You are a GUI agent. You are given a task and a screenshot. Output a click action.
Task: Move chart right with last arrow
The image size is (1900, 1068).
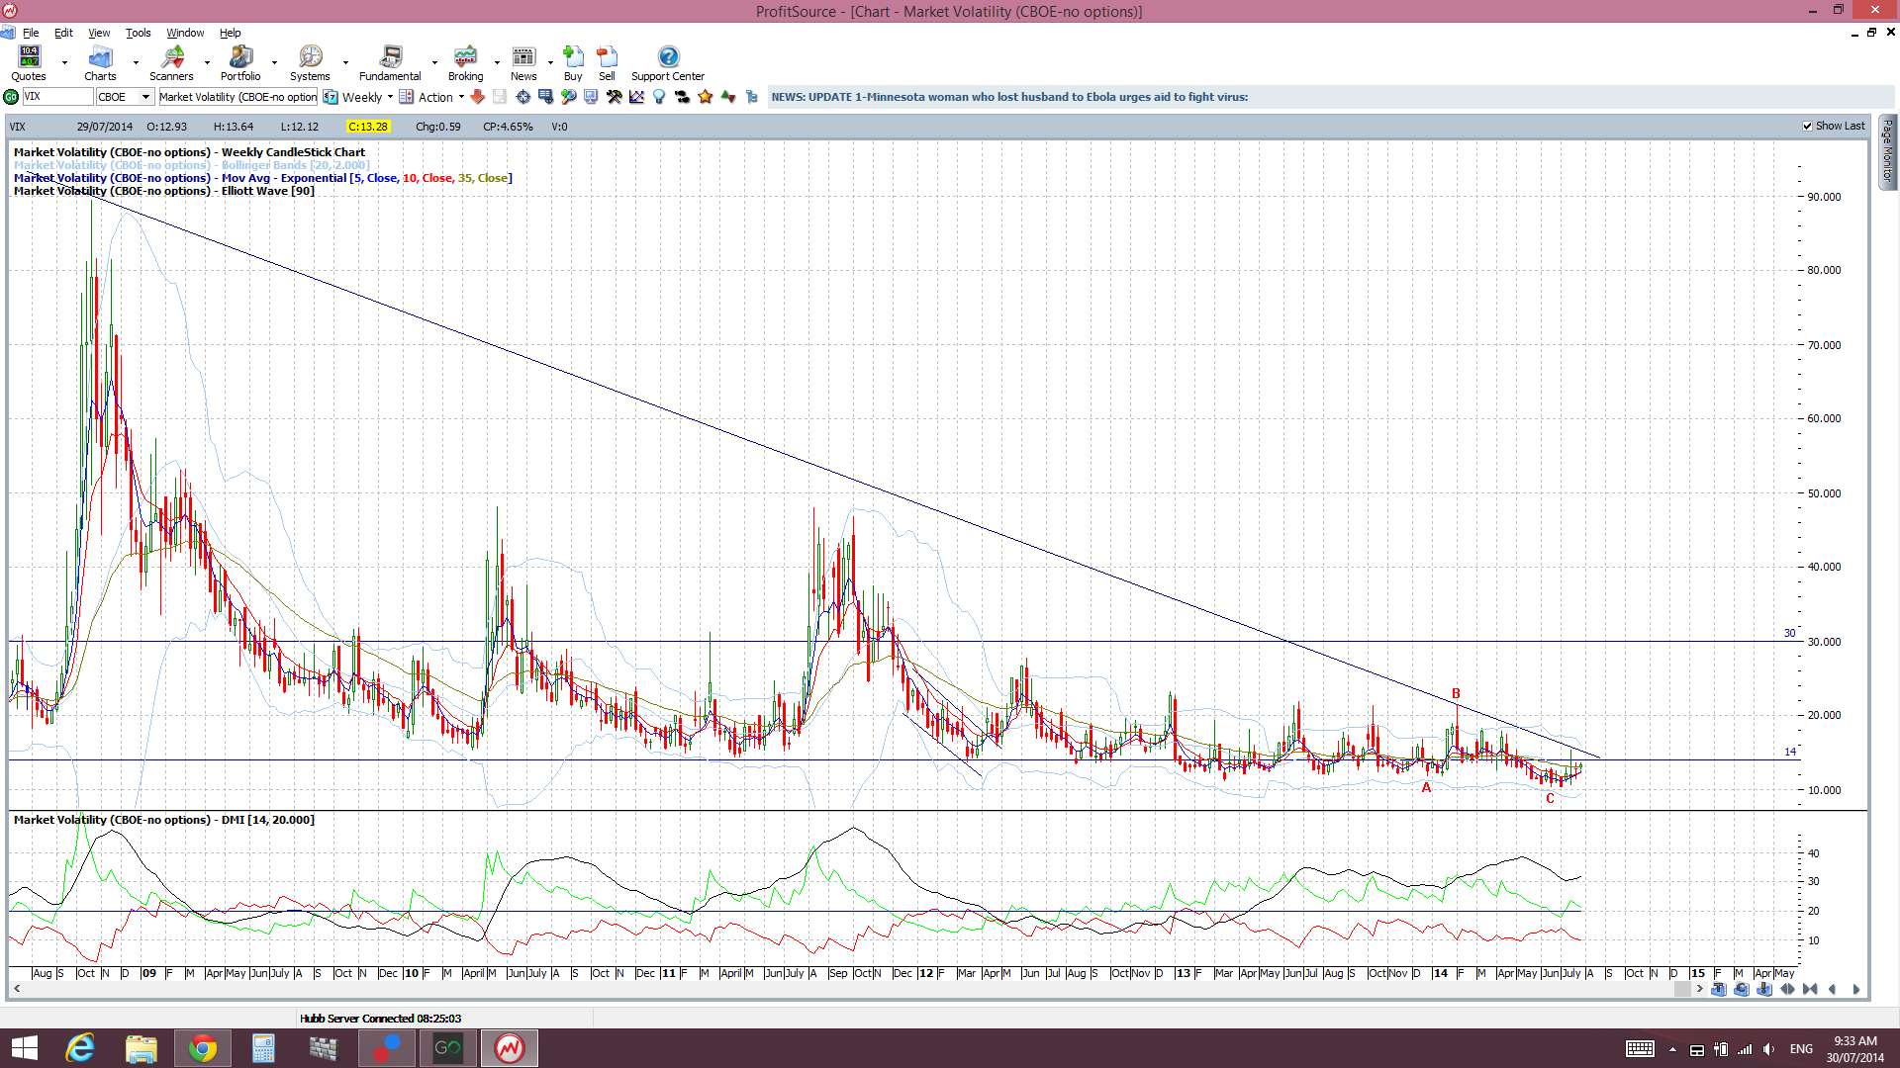tap(1855, 989)
